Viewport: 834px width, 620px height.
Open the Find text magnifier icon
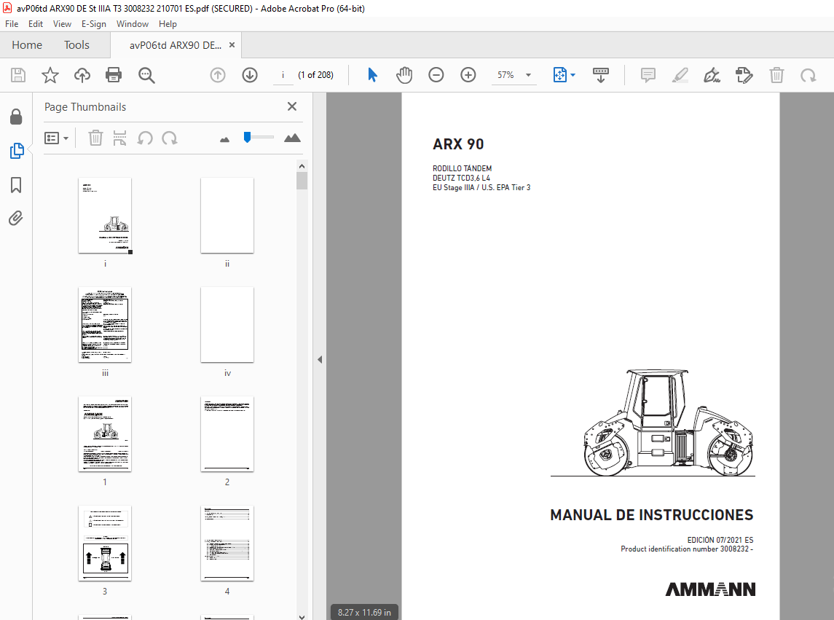point(146,75)
